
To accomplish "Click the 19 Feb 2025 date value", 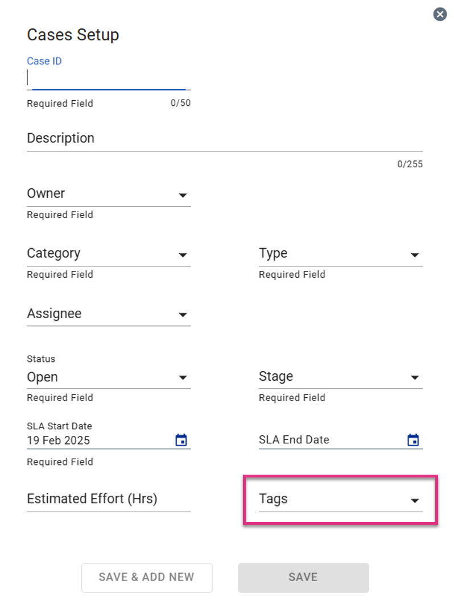I will click(58, 441).
